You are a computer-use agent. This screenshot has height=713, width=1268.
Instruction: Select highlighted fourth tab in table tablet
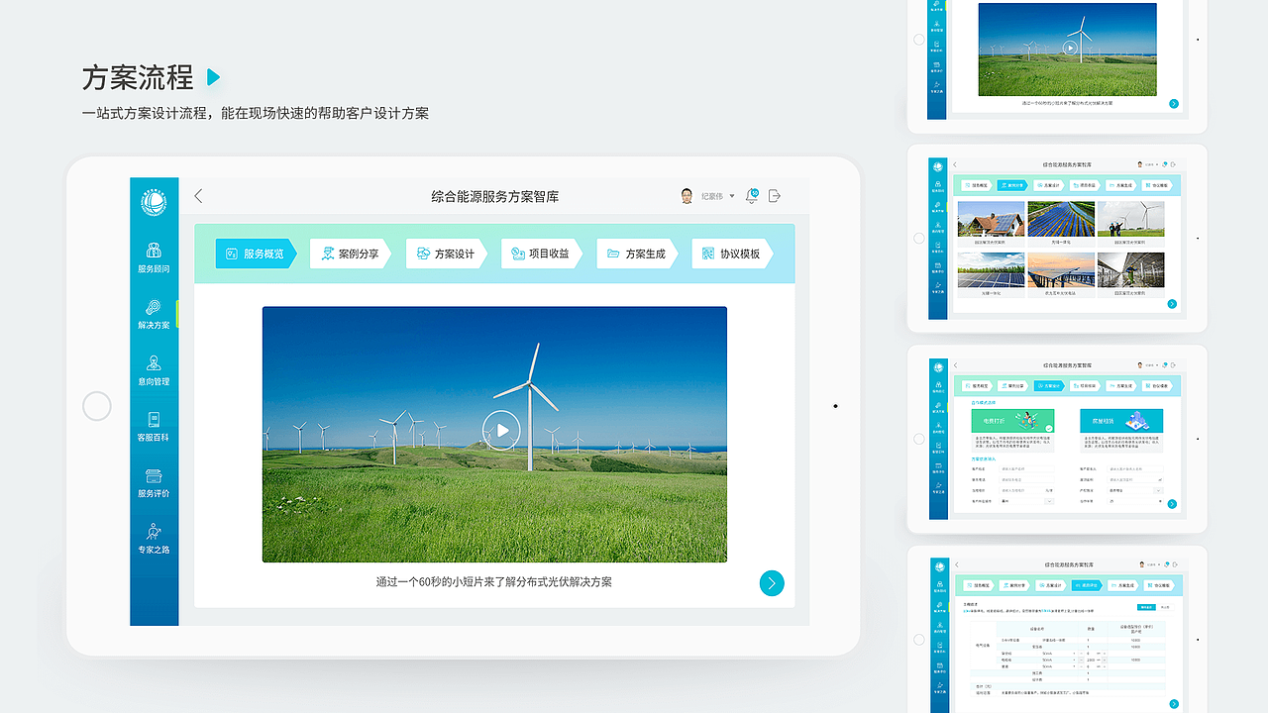pyautogui.click(x=1087, y=585)
